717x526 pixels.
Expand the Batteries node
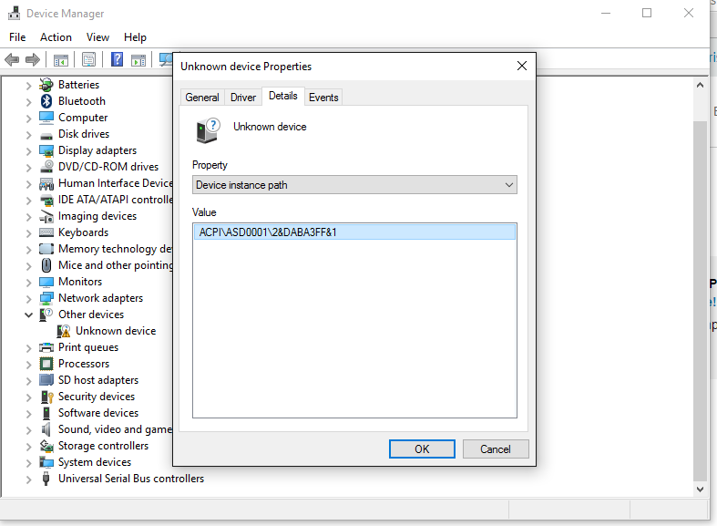[28, 86]
